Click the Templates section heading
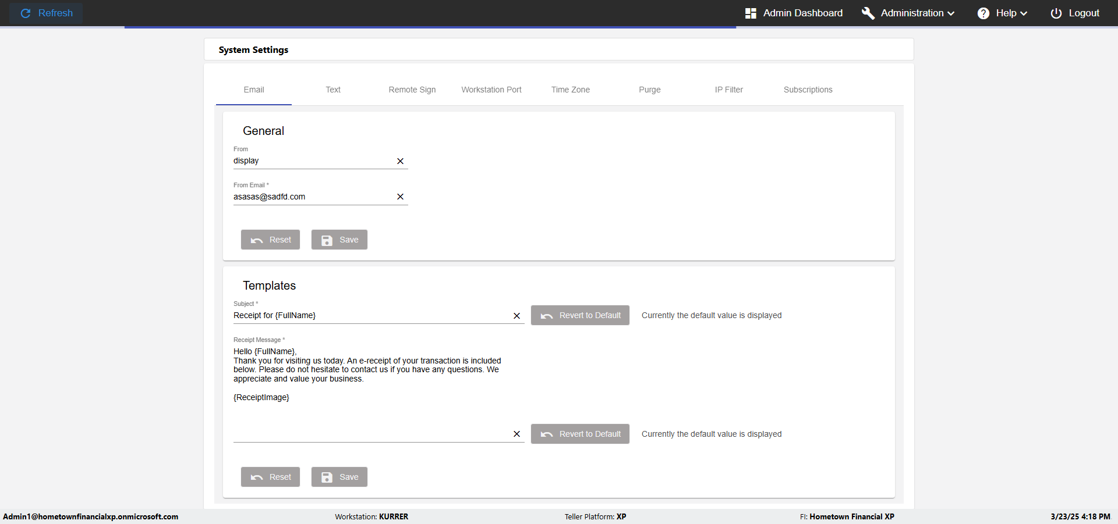 [269, 286]
